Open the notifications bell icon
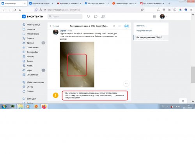Image resolution: width=195 pixels, height=154 pixels. tap(89, 16)
